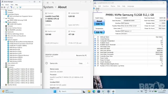Expand the Cameras node
The height and width of the screenshot is (94, 168).
tap(4, 10)
